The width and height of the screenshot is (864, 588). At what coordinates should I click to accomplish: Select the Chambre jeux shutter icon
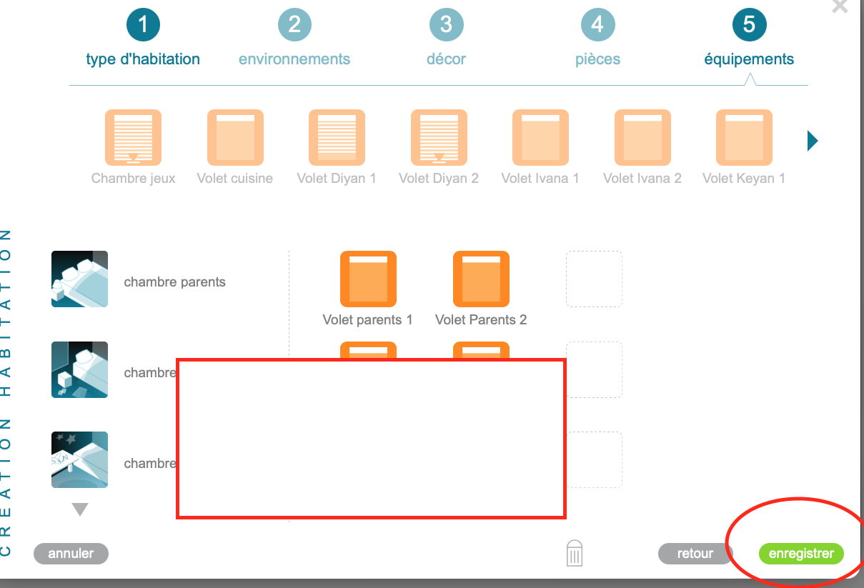click(x=133, y=138)
